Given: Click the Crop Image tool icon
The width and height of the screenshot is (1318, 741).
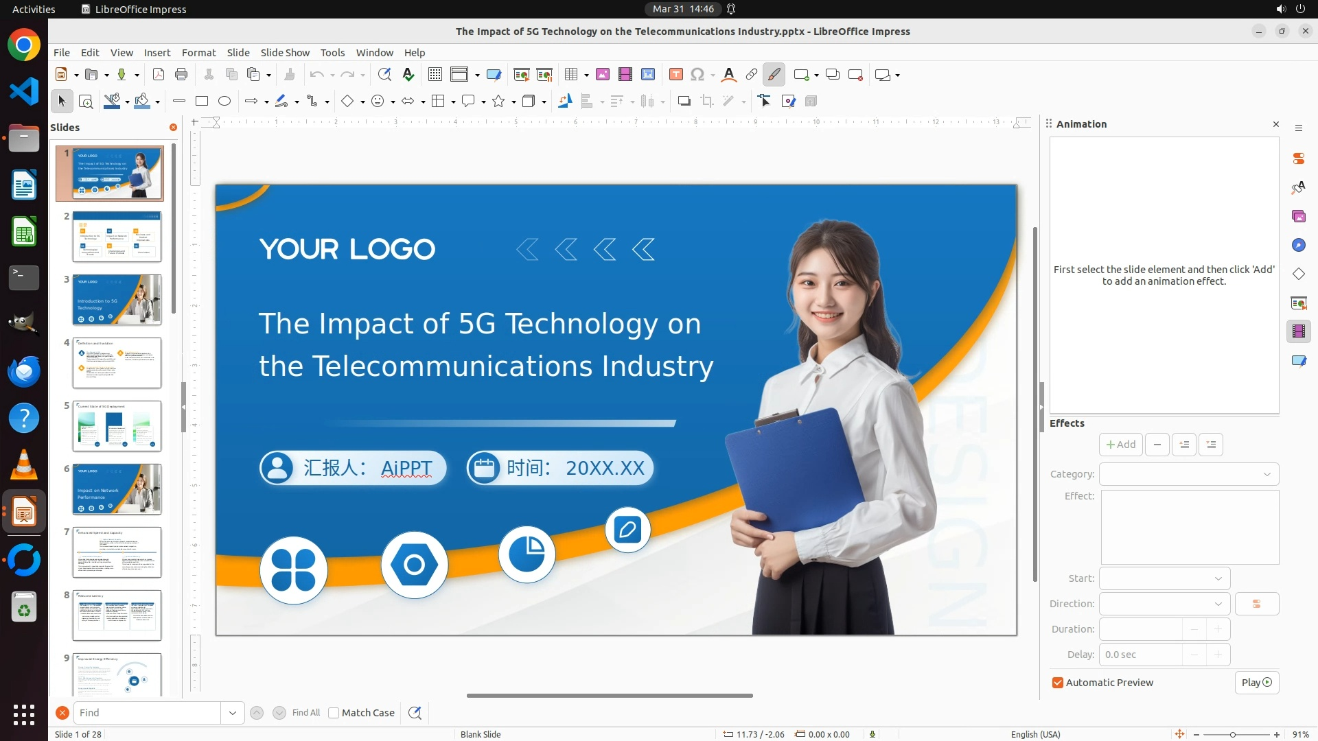Looking at the screenshot, I should point(707,102).
